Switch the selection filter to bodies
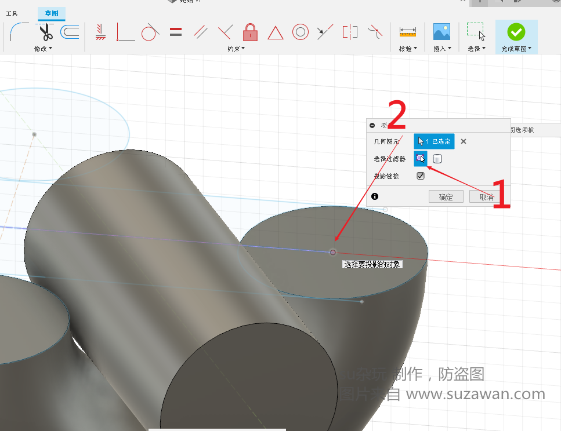 click(x=437, y=159)
